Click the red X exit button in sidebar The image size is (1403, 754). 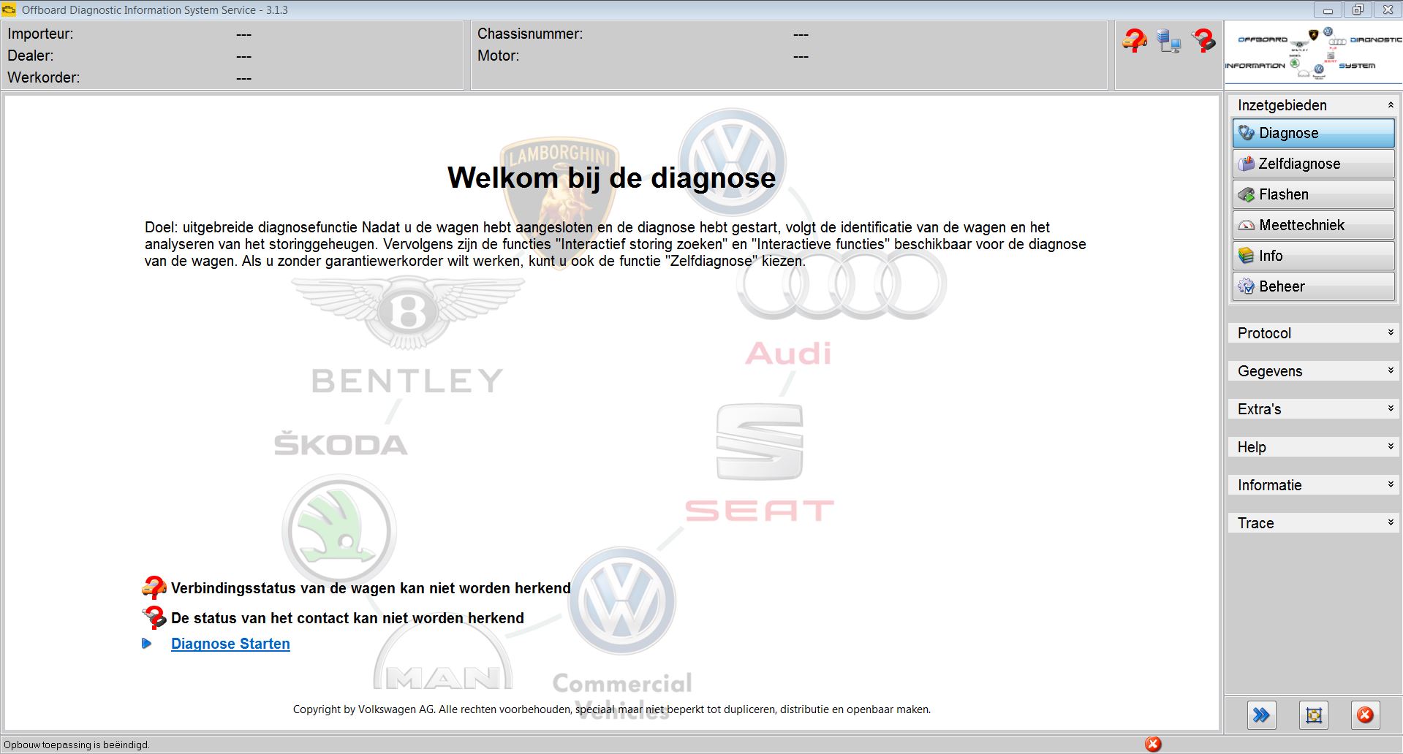pyautogui.click(x=1365, y=715)
